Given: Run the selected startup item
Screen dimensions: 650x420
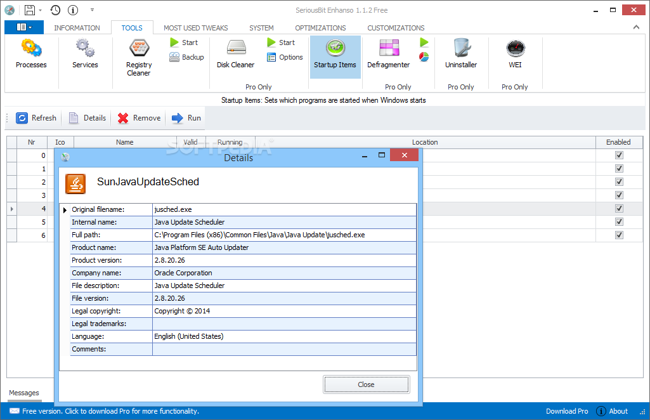Looking at the screenshot, I should click(186, 118).
